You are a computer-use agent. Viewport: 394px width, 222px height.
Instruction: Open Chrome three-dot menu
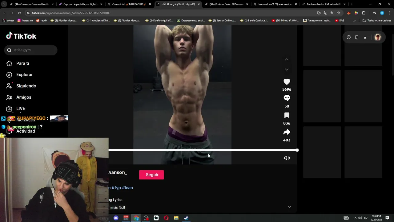coord(390,13)
